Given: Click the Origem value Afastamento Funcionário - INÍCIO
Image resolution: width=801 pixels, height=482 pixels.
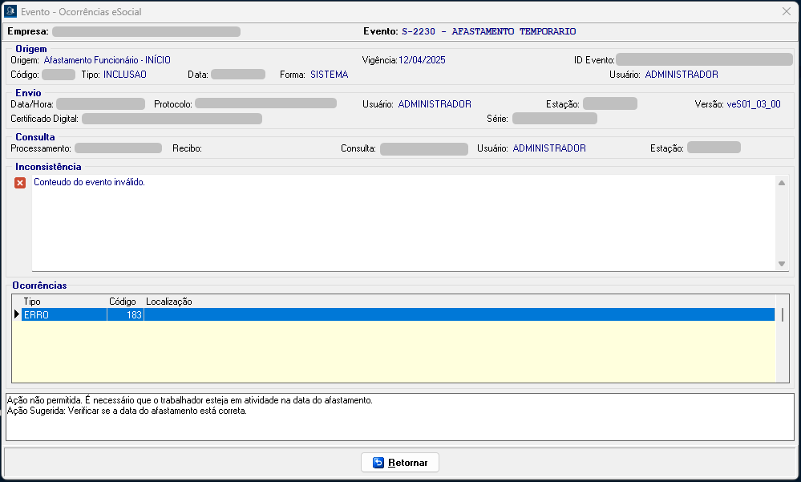Looking at the screenshot, I should [x=107, y=60].
